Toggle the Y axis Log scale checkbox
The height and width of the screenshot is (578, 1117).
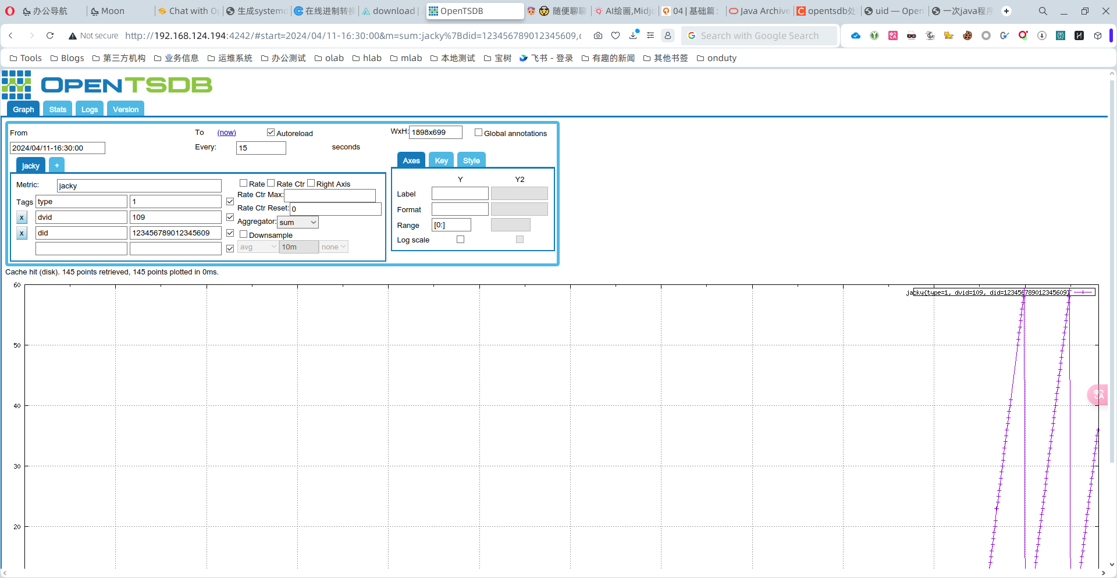pyautogui.click(x=461, y=240)
